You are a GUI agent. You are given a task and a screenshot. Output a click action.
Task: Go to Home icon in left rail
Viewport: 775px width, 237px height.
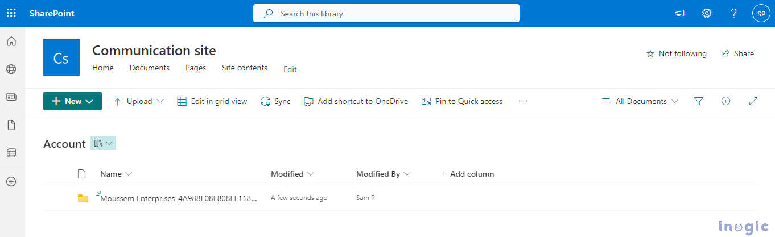click(x=11, y=41)
